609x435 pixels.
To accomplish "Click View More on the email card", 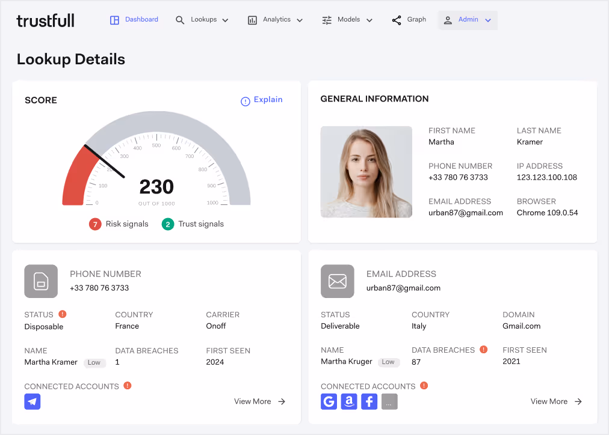I will tap(549, 401).
